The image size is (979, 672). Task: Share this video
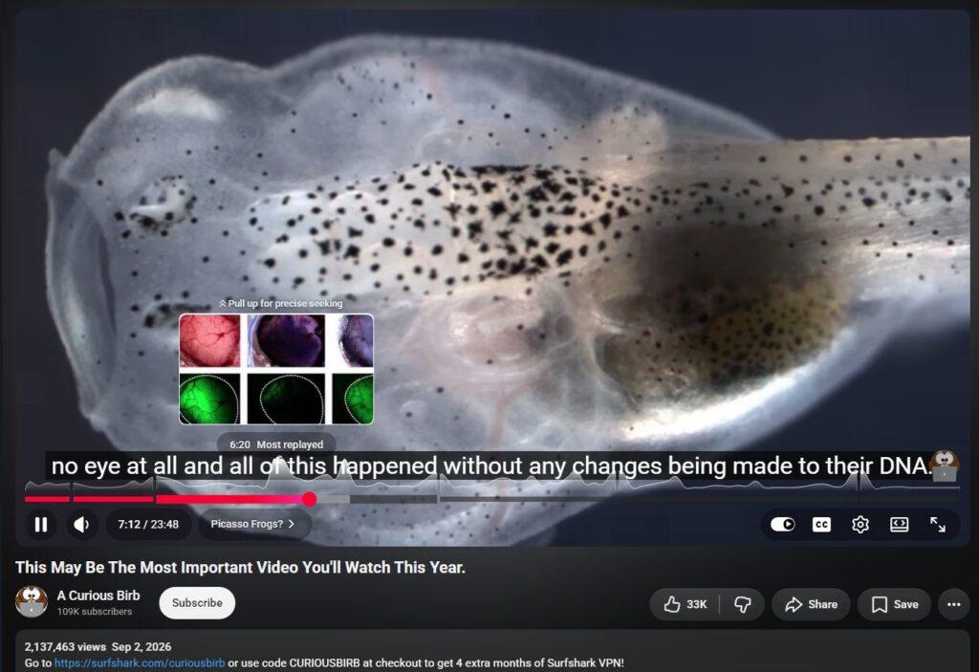point(811,604)
